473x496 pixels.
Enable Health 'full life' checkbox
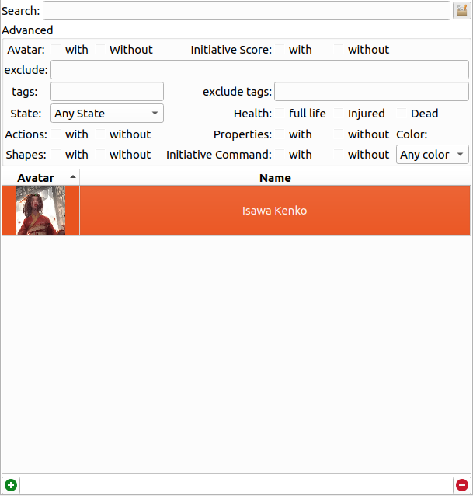[280, 114]
